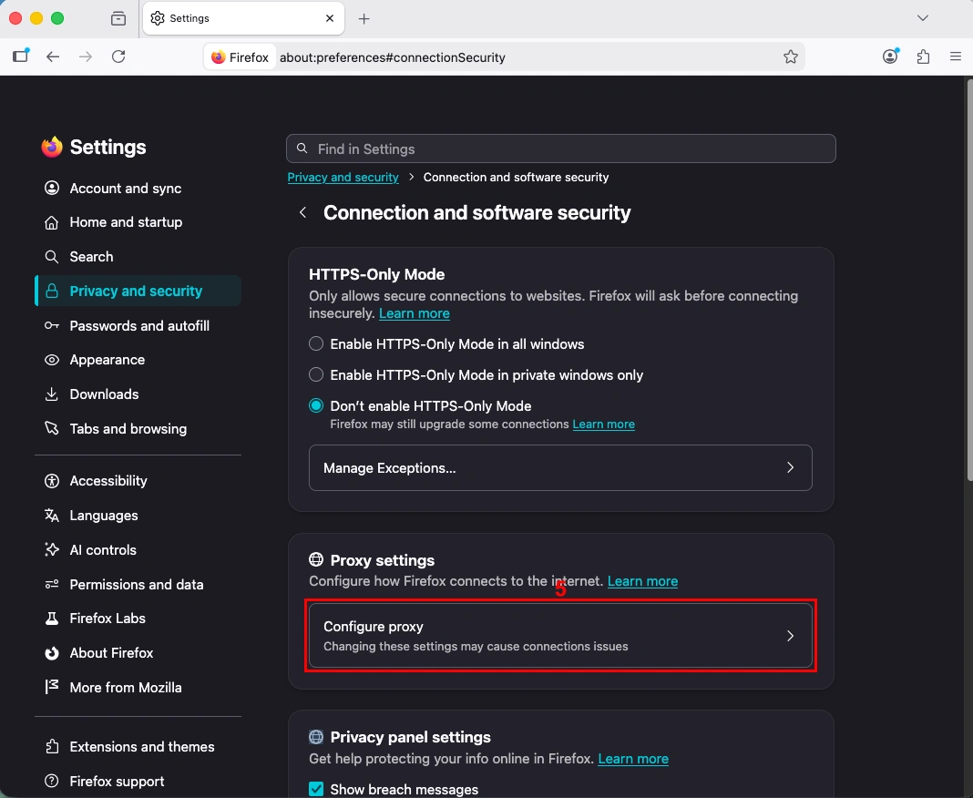This screenshot has height=798, width=973.
Task: Go to the Search settings category
Action: click(x=138, y=256)
